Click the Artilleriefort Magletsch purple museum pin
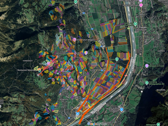The width and height of the screenshot is (168, 126). click(74, 40)
